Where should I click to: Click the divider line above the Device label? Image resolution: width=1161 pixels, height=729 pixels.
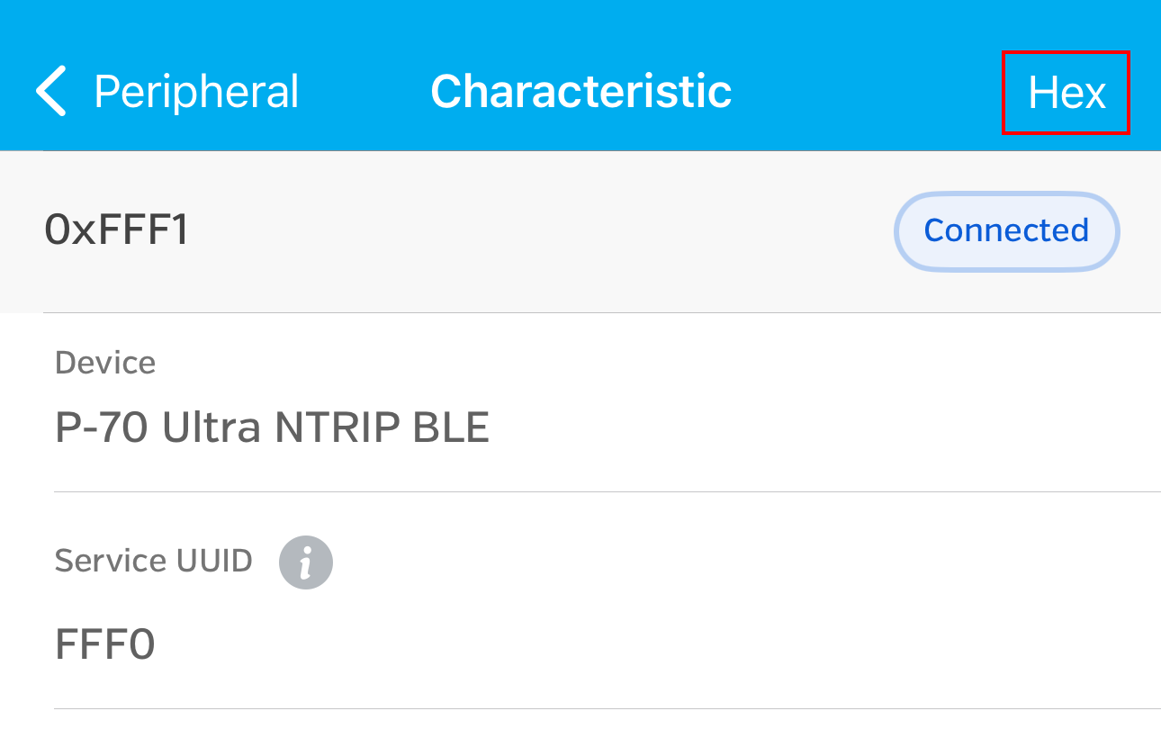(607, 313)
